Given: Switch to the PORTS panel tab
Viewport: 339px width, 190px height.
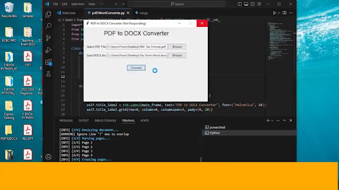Looking at the screenshot, I should pyautogui.click(x=145, y=120).
